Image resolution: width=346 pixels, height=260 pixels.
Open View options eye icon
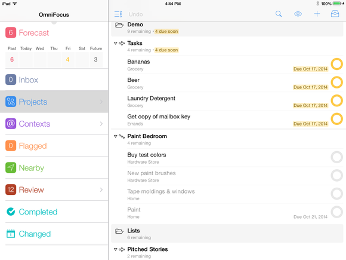tap(298, 14)
